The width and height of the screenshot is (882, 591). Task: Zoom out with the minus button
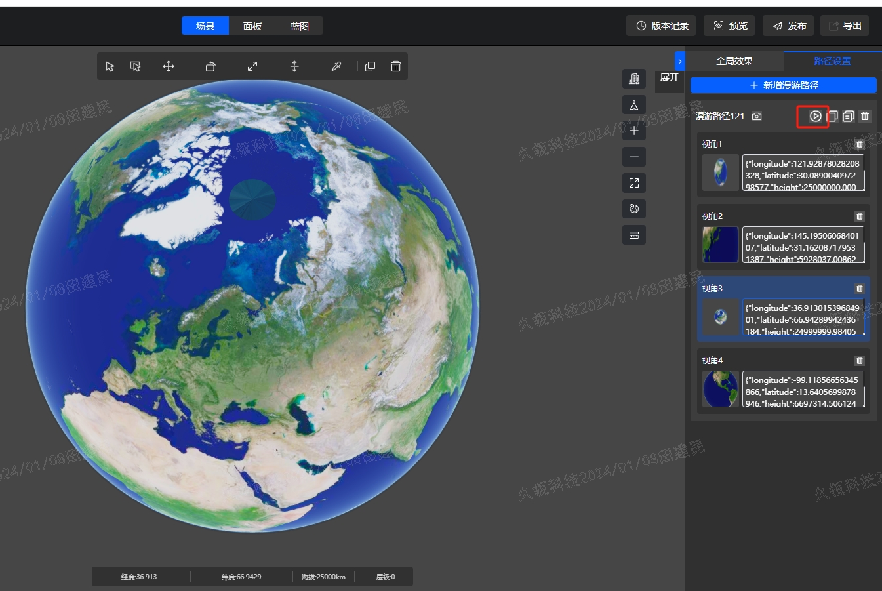pyautogui.click(x=634, y=157)
